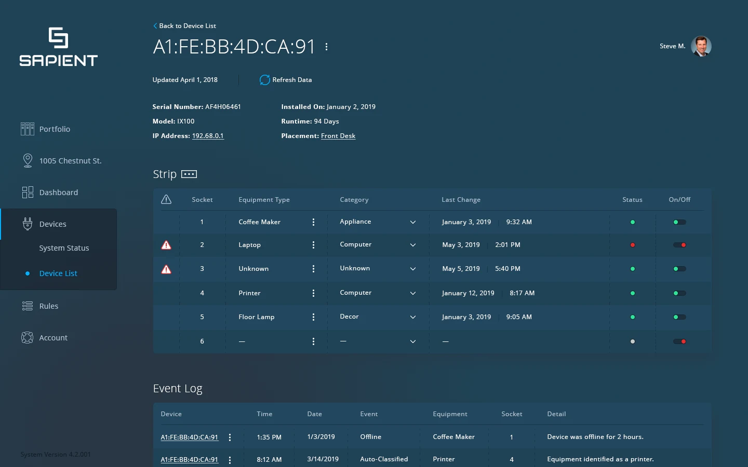Click location pin icon for 1005 Chestnut St.
The height and width of the screenshot is (467, 748).
tap(28, 160)
